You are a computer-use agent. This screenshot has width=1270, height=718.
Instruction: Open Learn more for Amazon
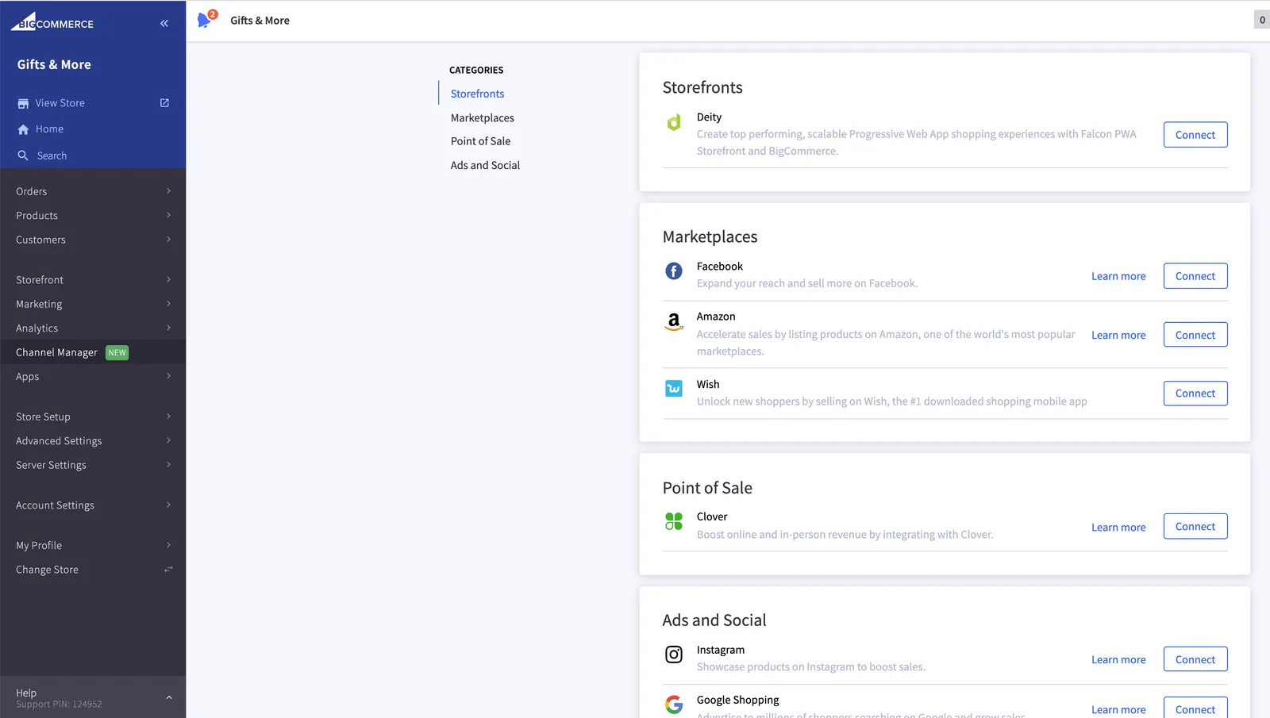tap(1118, 335)
